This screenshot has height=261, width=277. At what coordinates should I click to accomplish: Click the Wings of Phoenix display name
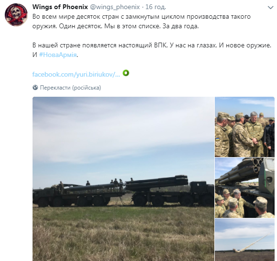pyautogui.click(x=60, y=7)
